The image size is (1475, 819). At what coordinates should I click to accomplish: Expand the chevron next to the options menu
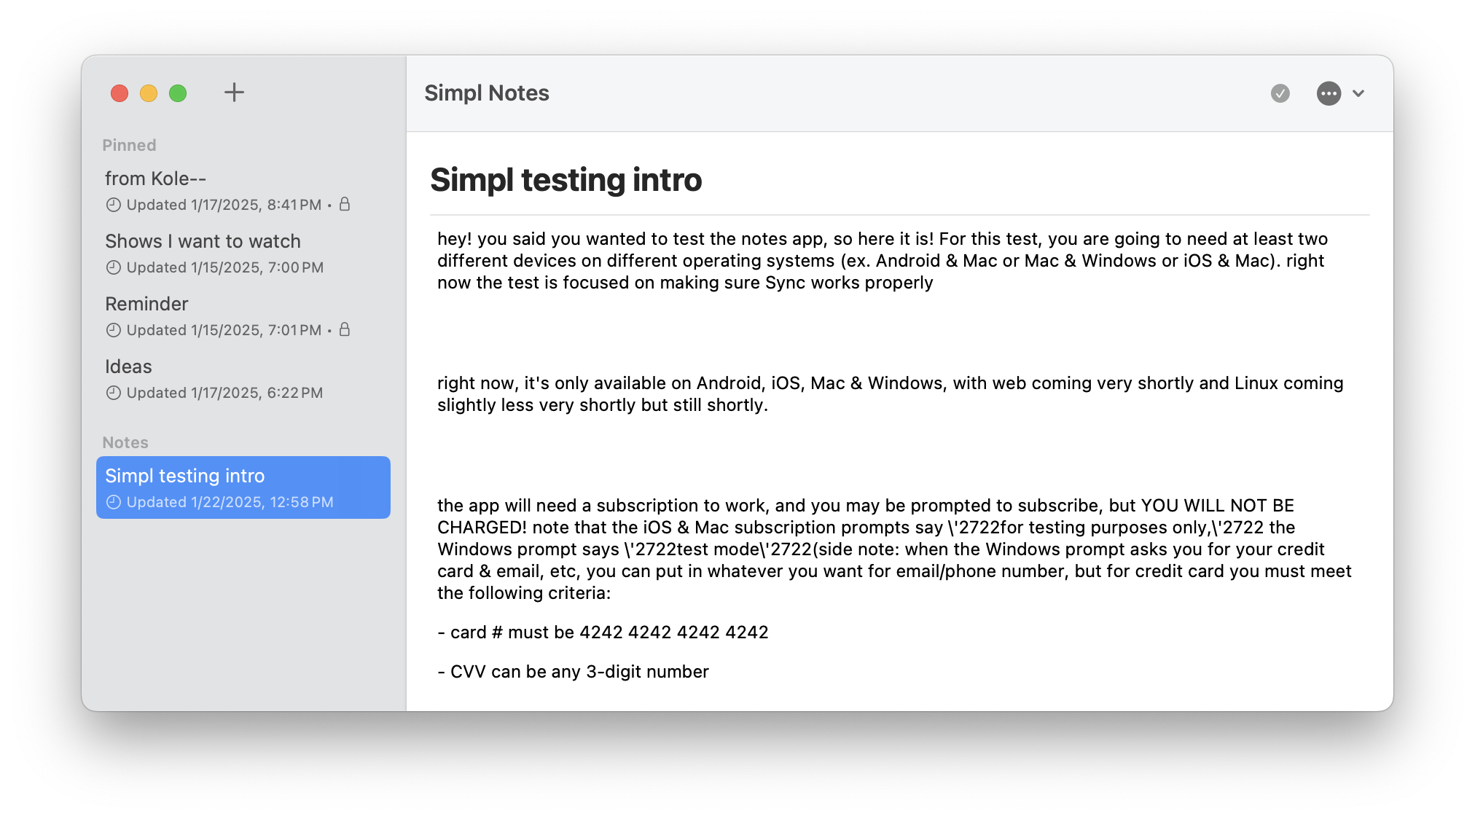(x=1358, y=94)
